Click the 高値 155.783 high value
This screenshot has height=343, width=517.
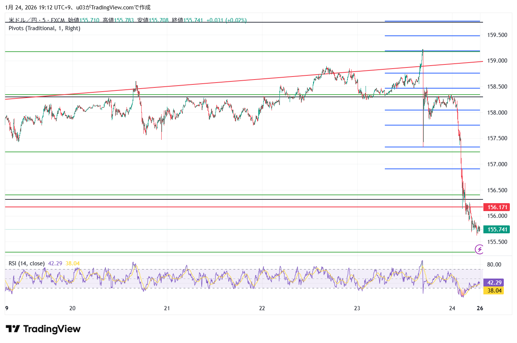pos(118,20)
